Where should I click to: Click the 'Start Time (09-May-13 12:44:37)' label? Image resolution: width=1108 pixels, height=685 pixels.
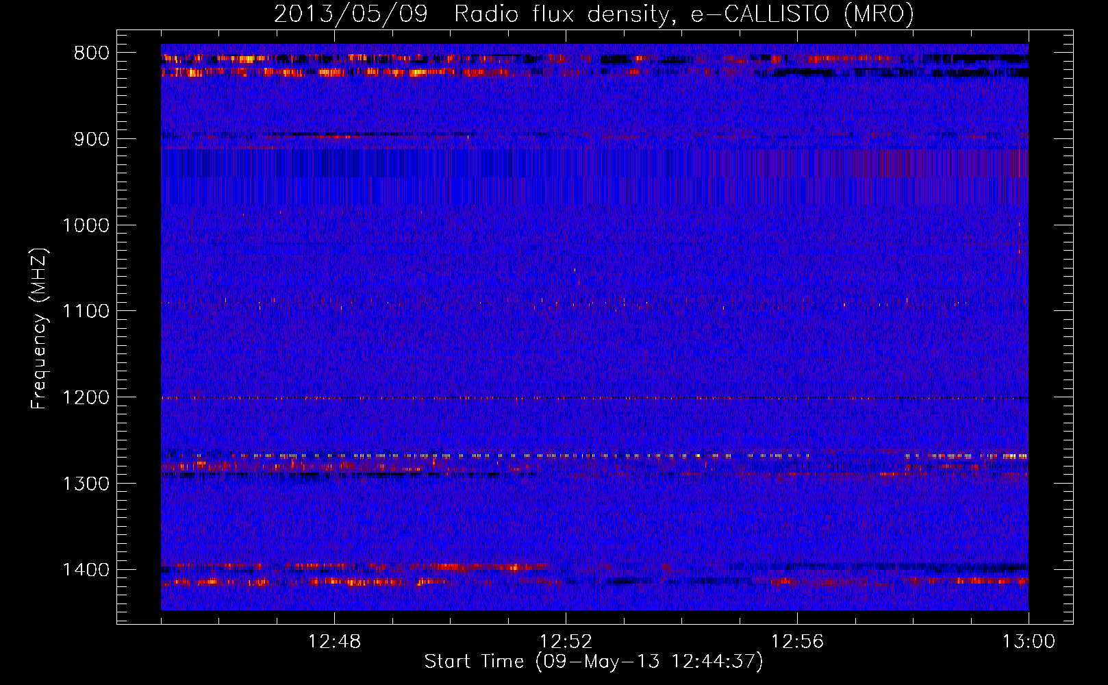594,662
